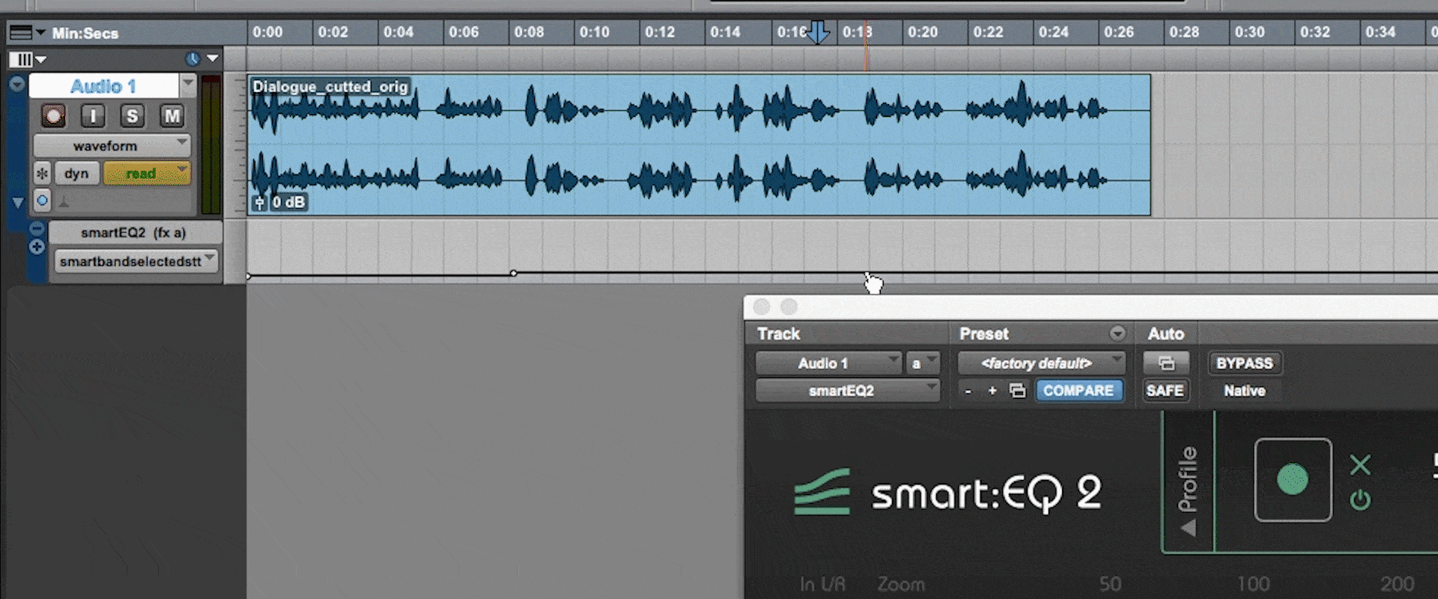
Task: Open the smartEQ2 plugin selector
Action: pos(847,391)
